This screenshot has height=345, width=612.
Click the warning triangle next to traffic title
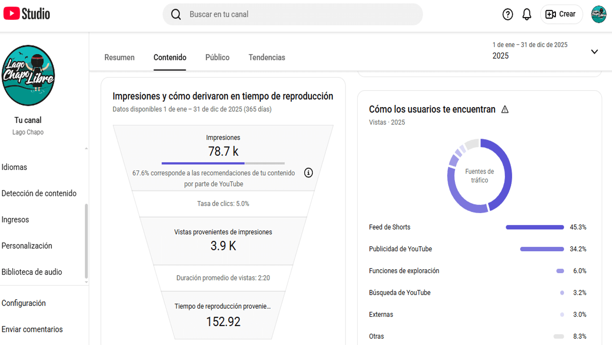pos(505,109)
